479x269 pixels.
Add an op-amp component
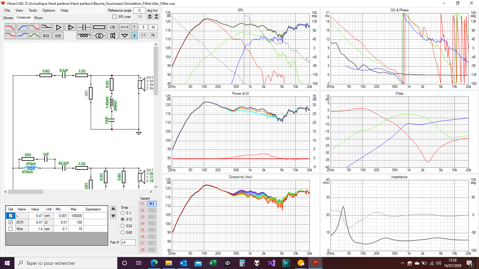70,27
